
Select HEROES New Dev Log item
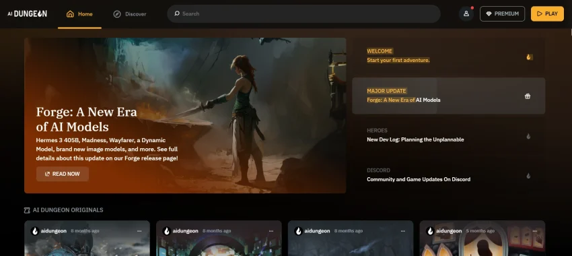click(x=448, y=135)
